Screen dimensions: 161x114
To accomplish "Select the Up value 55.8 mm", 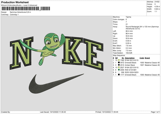I will pyautogui.click(x=129, y=36).
